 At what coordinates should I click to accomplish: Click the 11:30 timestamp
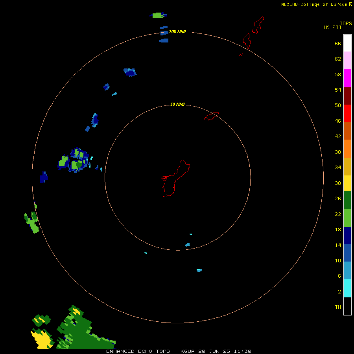coord(242,351)
